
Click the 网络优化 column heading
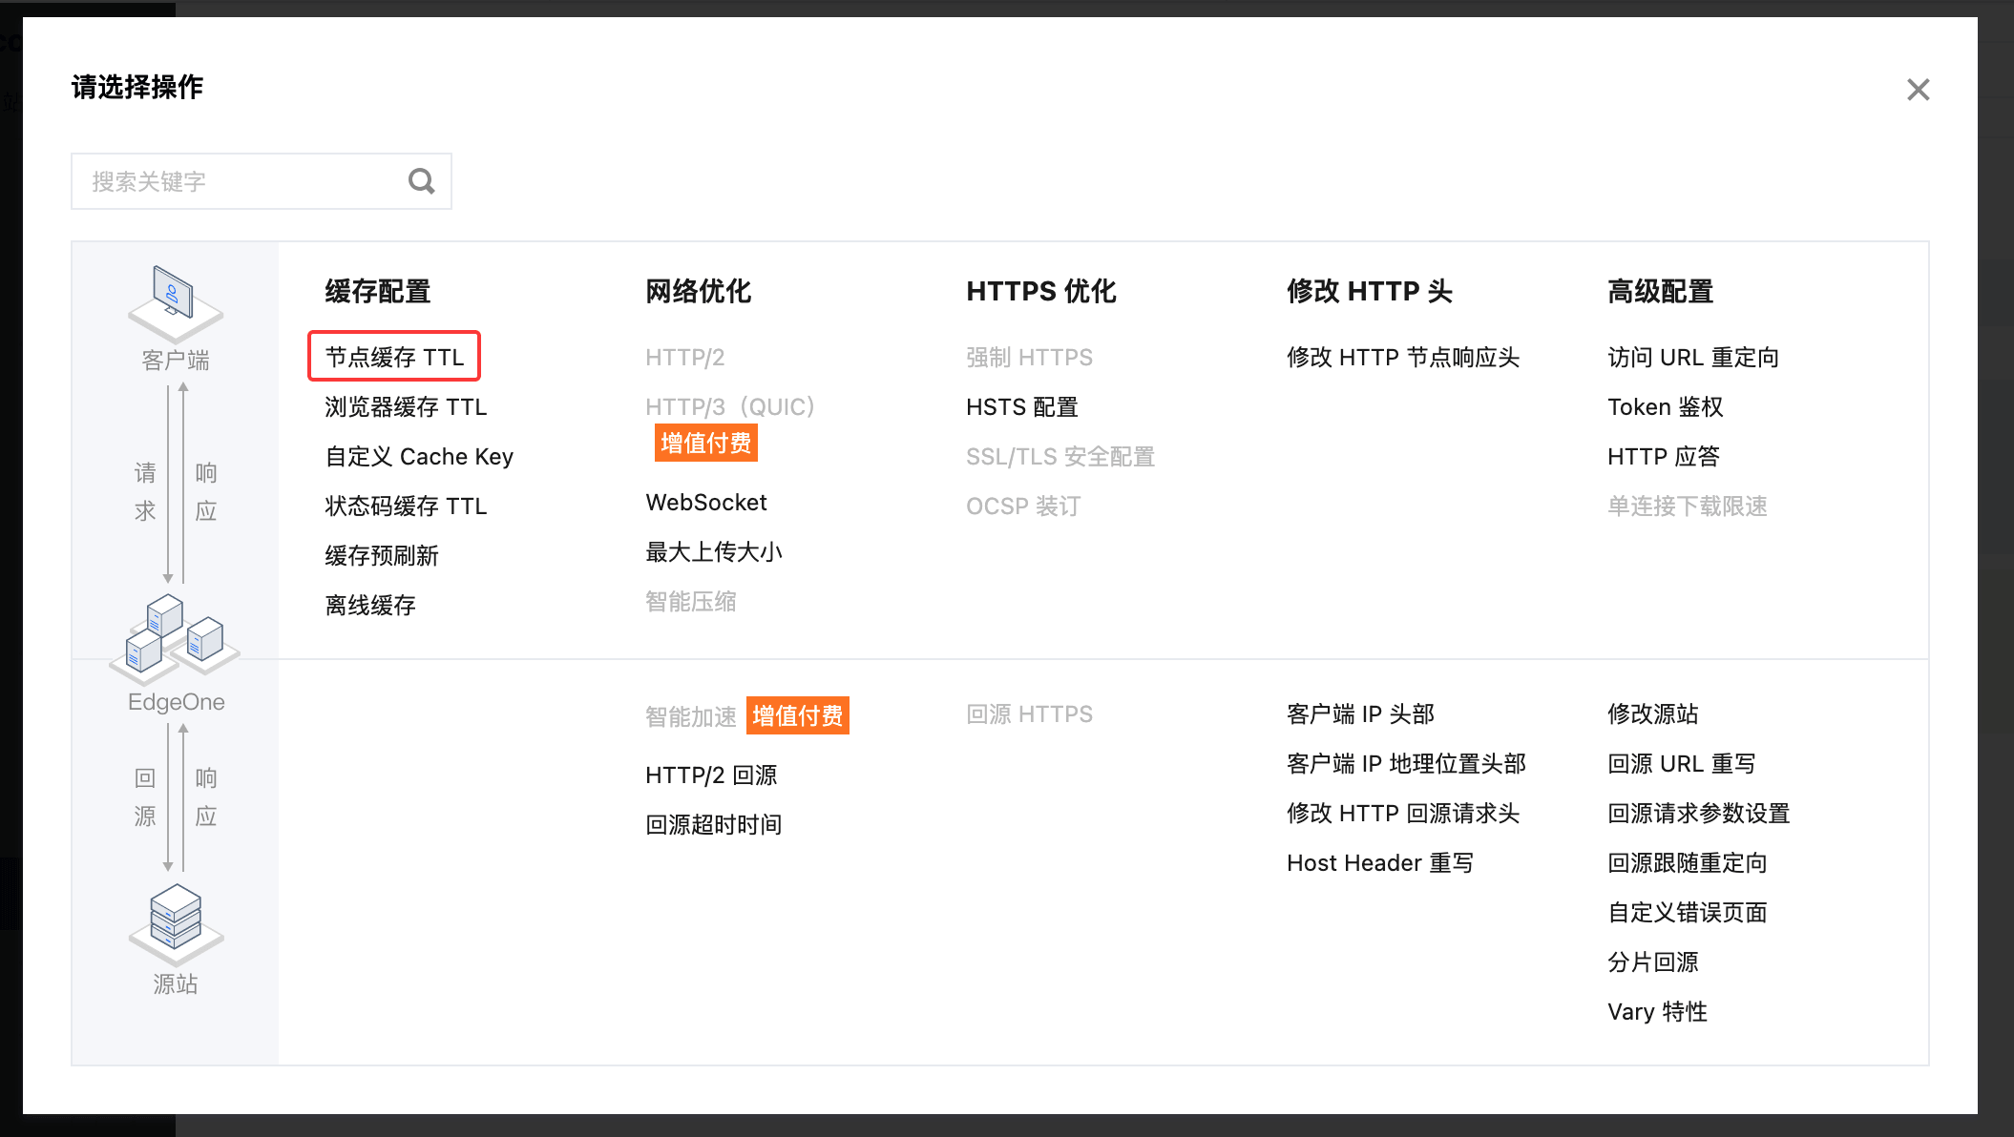coord(699,291)
